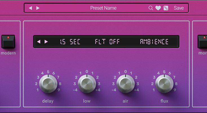Toggle the right edge red-LED switch
Image resolution: width=207 pixels, height=113 pixels.
(202, 42)
